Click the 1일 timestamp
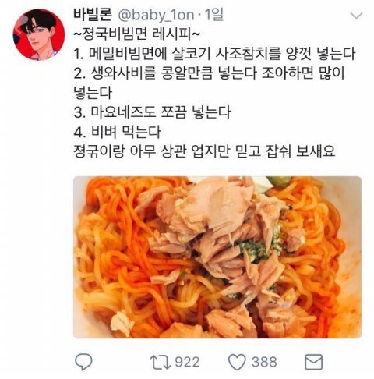This screenshot has height=379, width=374. tap(214, 15)
